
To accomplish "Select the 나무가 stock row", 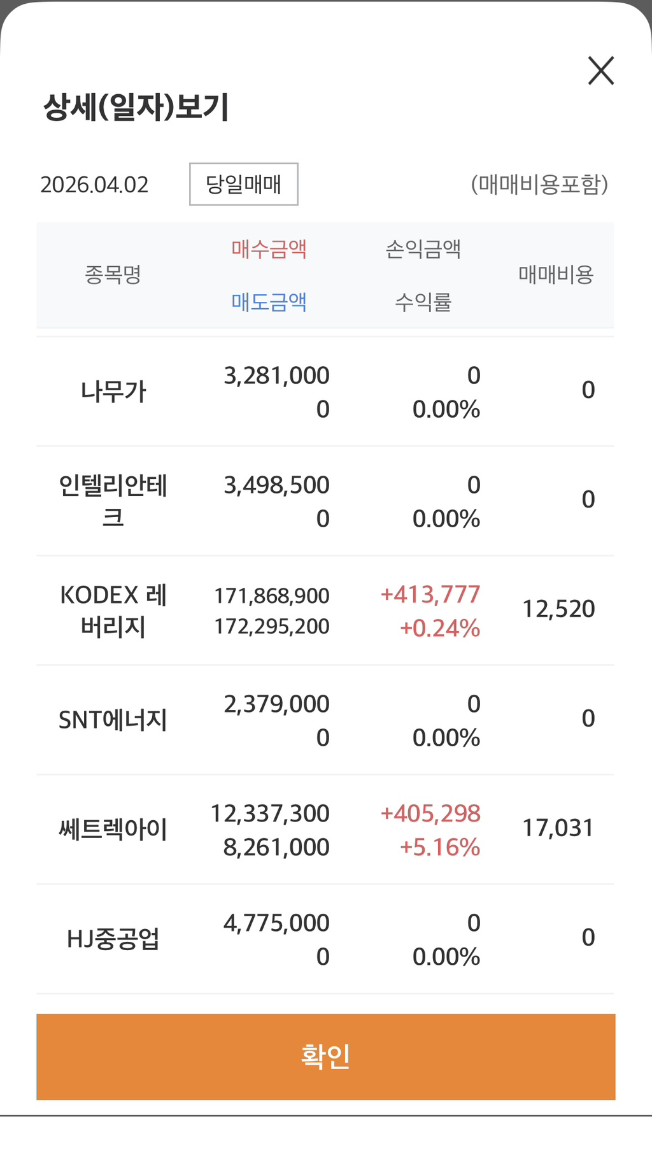I will pyautogui.click(x=113, y=391).
